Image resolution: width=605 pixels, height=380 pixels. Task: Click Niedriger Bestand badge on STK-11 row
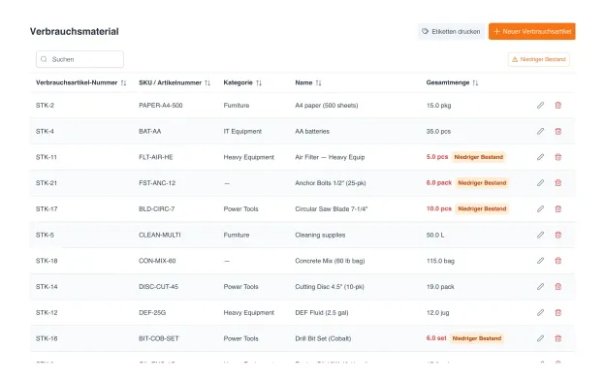click(478, 157)
